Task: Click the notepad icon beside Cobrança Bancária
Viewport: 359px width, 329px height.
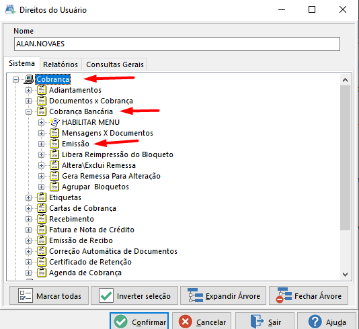Action: 42,111
